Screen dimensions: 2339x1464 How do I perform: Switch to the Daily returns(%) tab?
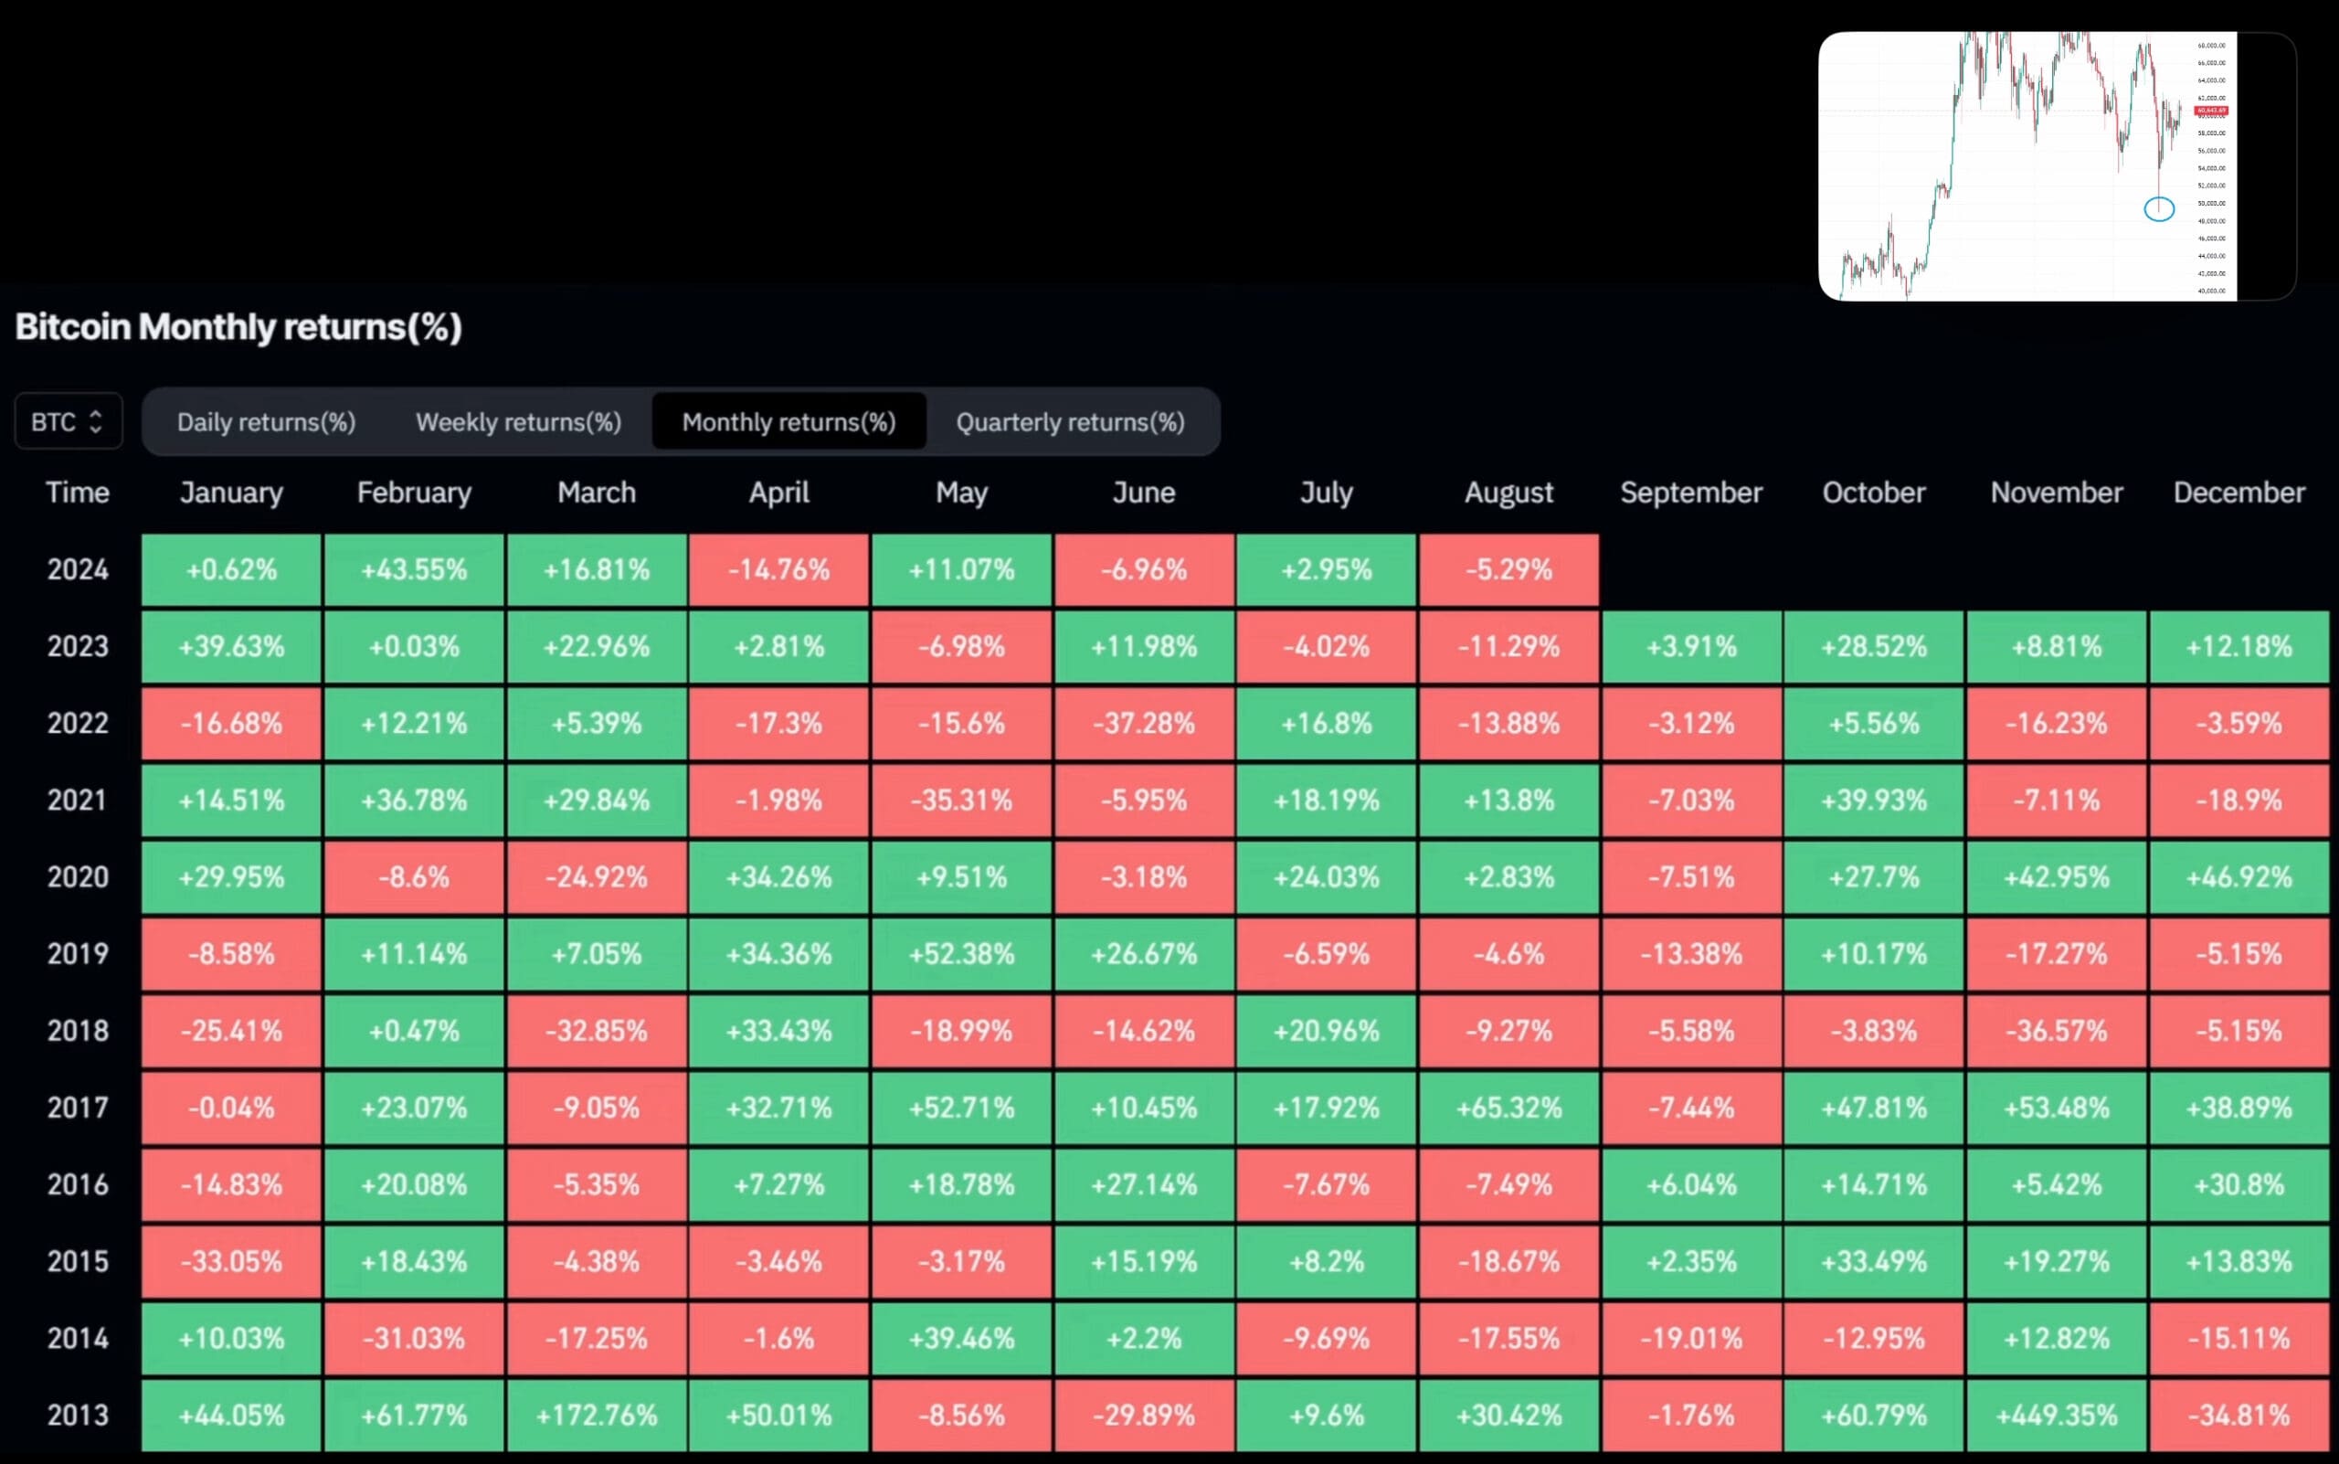coord(266,422)
